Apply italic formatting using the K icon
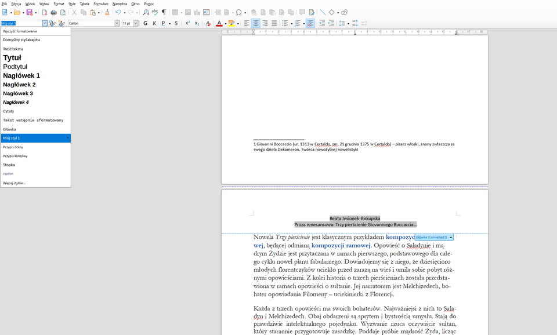 (x=154, y=23)
